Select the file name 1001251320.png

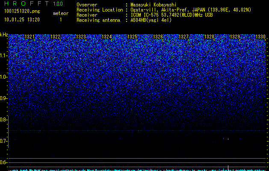coord(22,11)
